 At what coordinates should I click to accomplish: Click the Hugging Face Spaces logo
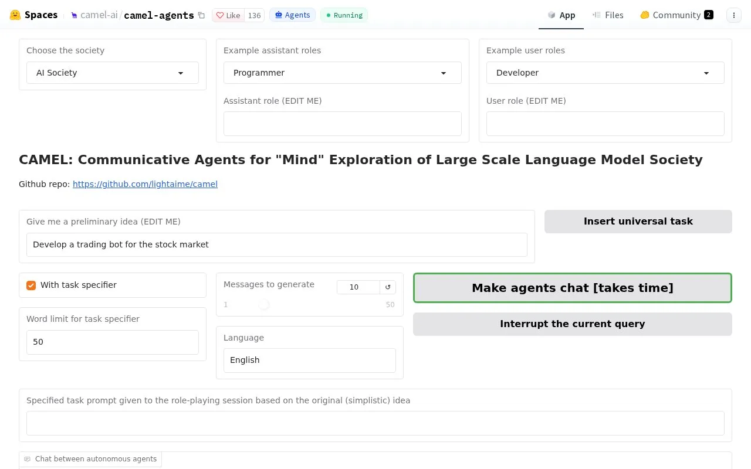click(33, 15)
